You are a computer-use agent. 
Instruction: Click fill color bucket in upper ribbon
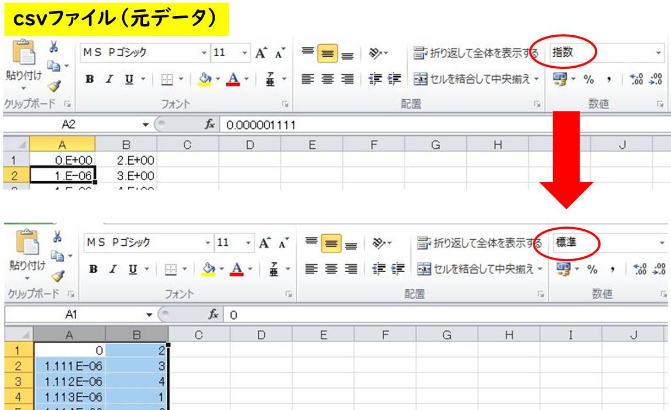[x=204, y=79]
